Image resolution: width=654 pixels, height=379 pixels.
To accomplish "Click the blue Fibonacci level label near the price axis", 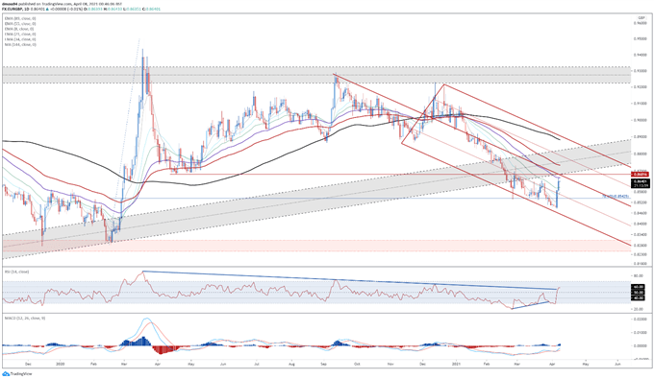I will pyautogui.click(x=616, y=196).
